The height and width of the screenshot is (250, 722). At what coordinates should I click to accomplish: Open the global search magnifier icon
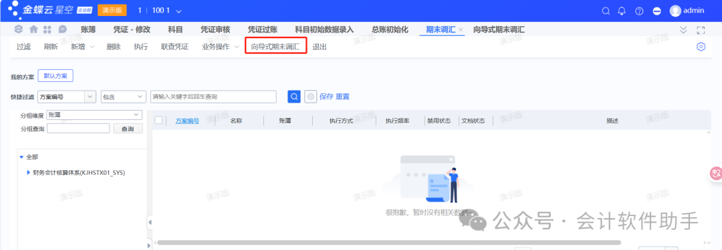(606, 11)
